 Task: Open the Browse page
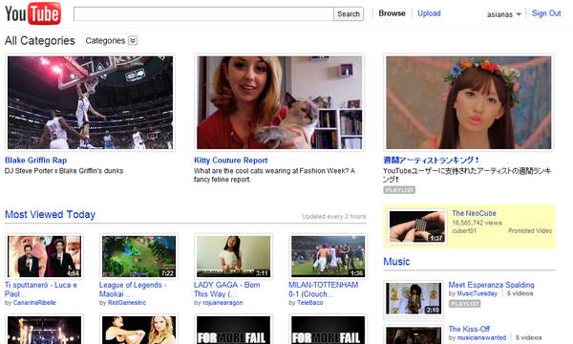pyautogui.click(x=392, y=13)
